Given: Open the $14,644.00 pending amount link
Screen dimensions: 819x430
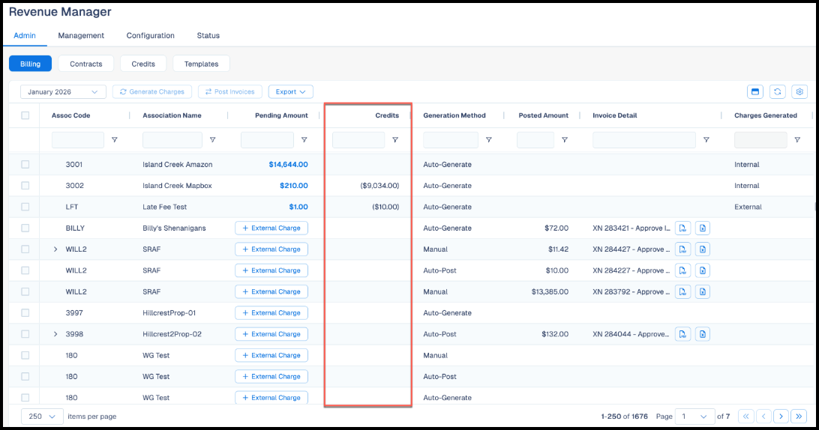Looking at the screenshot, I should pyautogui.click(x=288, y=164).
